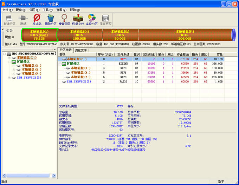Collapse 扩展分区 node in the left tree

(x=9, y=61)
